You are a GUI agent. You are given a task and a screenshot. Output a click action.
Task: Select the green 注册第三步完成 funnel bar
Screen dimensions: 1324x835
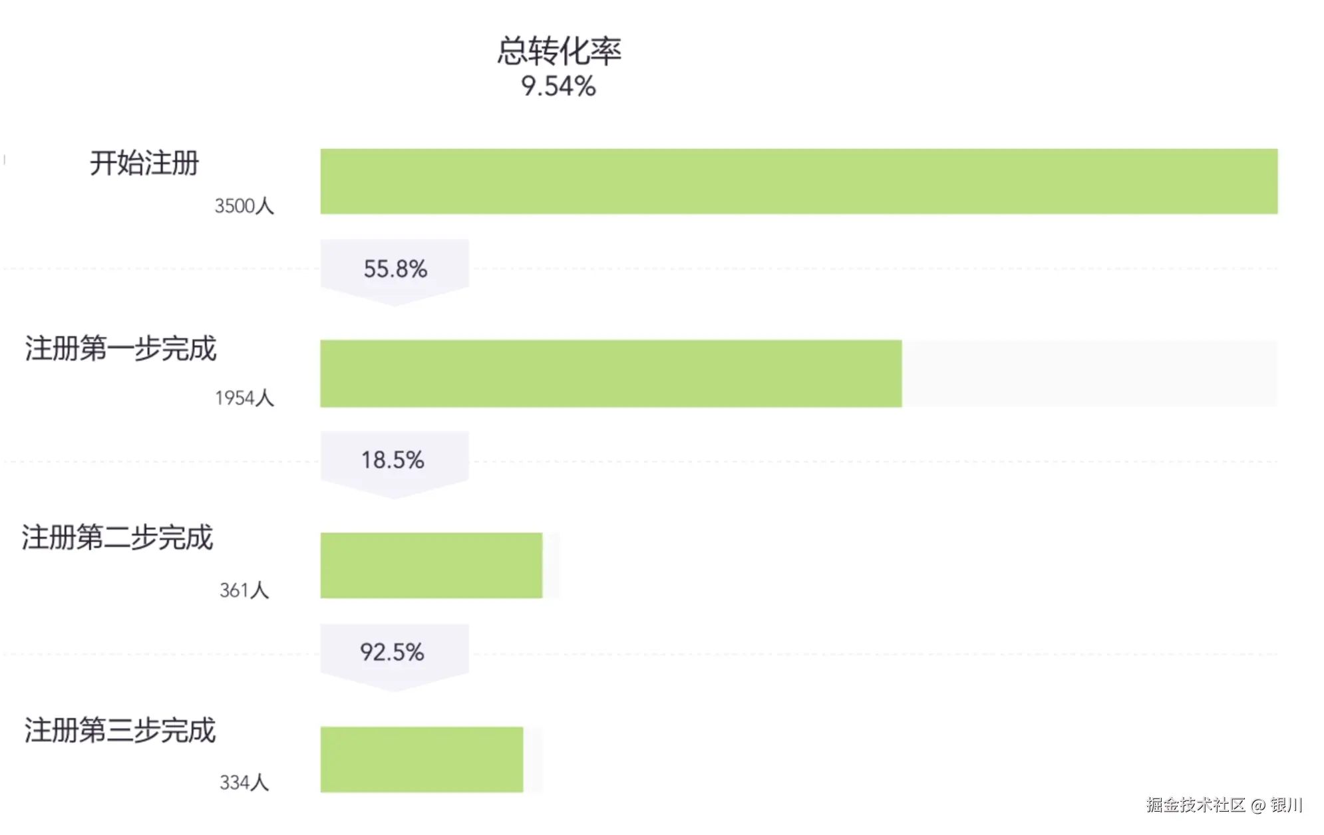[x=422, y=759]
